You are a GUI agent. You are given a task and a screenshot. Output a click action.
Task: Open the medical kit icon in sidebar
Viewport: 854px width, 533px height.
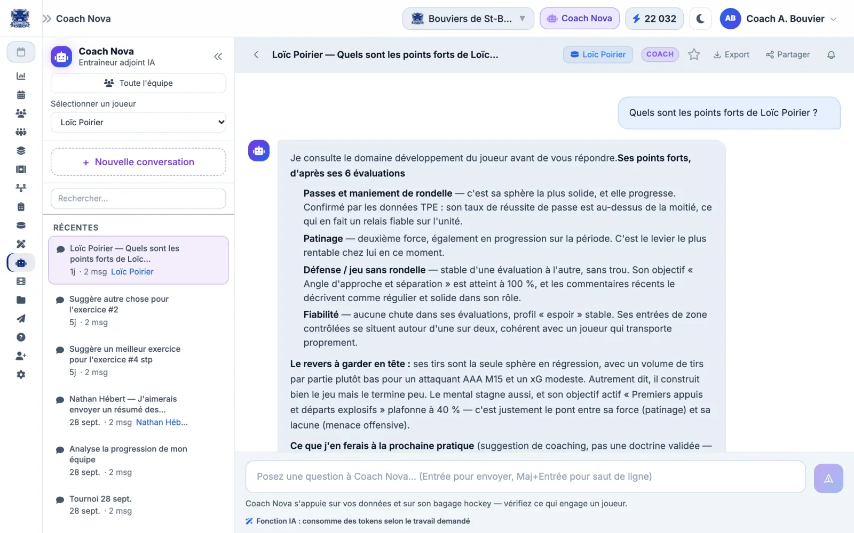21,169
